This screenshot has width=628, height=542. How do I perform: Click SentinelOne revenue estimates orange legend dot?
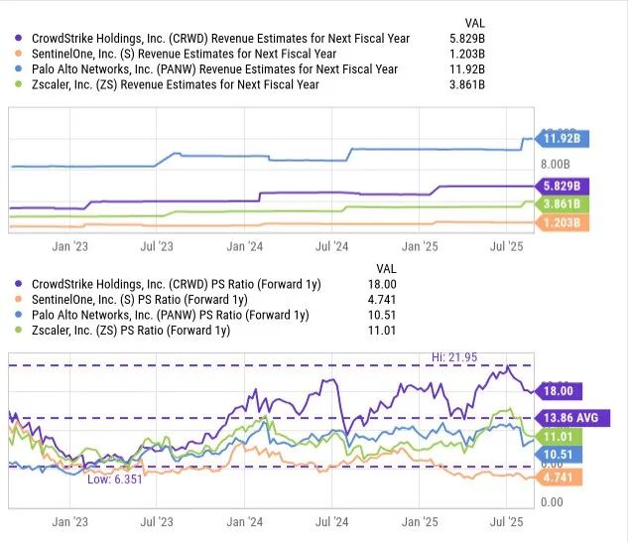[x=19, y=54]
